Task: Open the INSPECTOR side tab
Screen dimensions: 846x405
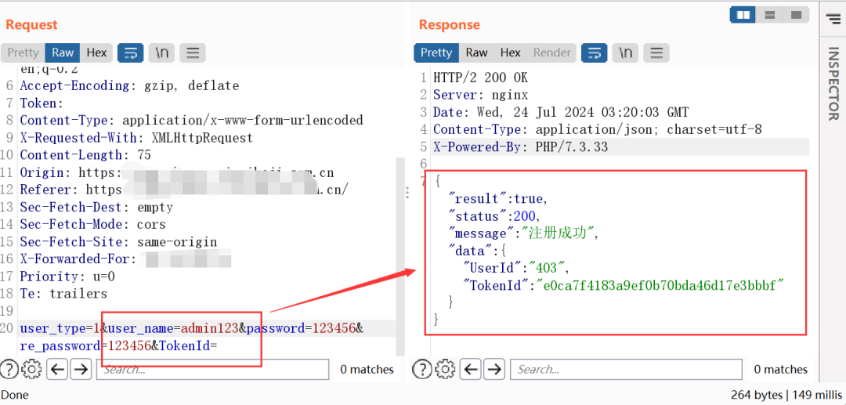Action: pos(833,84)
